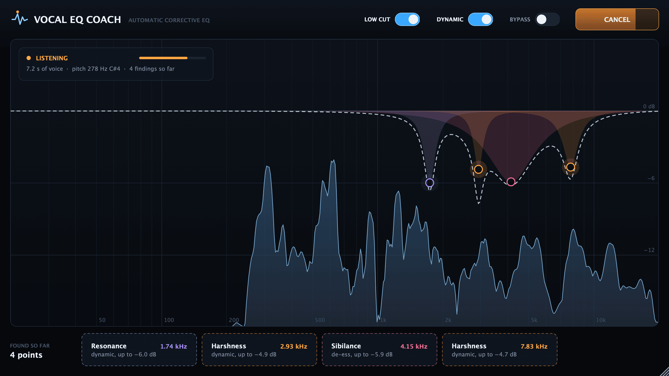Cancel the listening analysis
The height and width of the screenshot is (376, 669).
pos(617,19)
